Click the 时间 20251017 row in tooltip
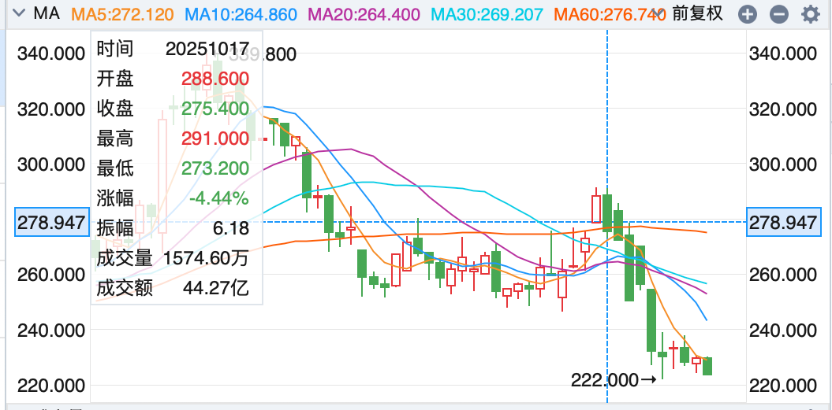Viewport: 832px width, 410px height. [173, 50]
